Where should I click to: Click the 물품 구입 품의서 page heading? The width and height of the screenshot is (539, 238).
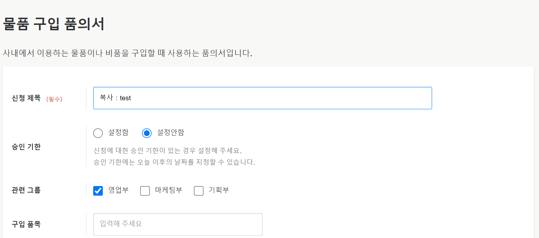pos(54,25)
